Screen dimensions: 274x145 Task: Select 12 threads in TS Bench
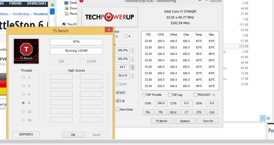coord(23,112)
